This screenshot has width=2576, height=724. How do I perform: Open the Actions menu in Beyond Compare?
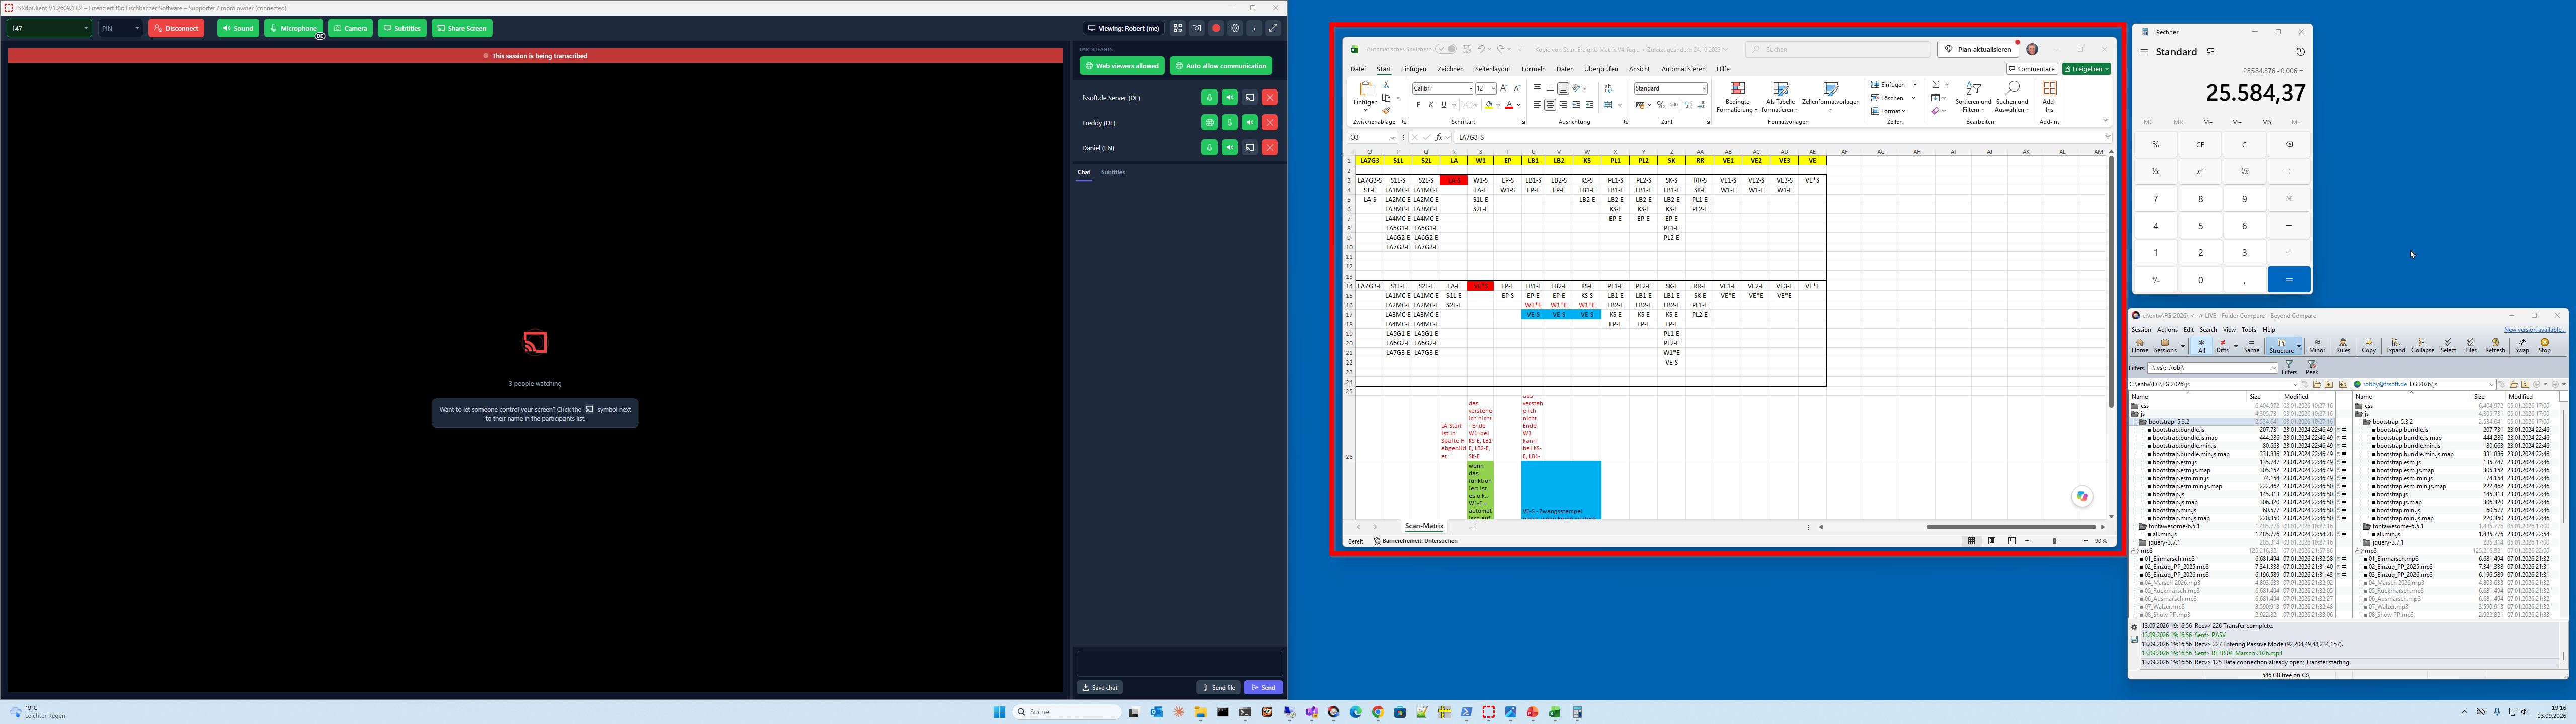pyautogui.click(x=2167, y=330)
